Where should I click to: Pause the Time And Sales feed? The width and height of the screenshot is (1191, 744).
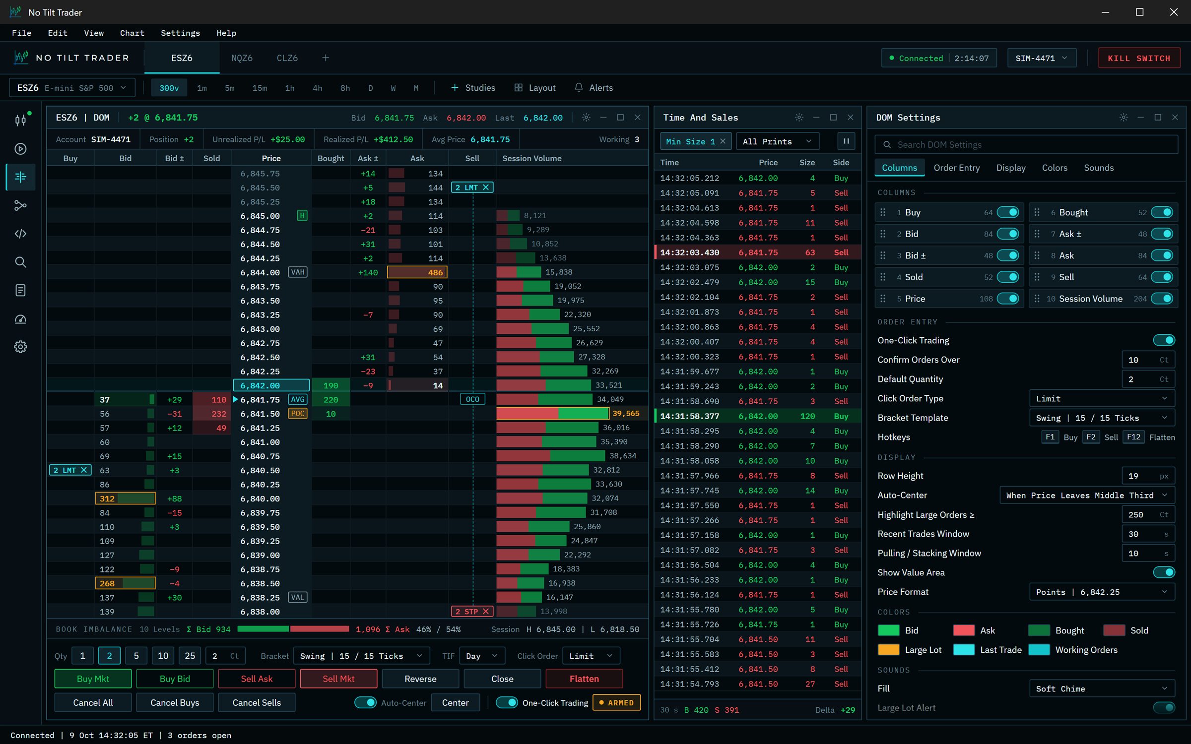846,141
